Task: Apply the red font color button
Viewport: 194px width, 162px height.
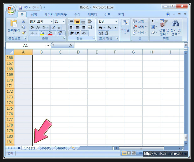Action: (50, 33)
